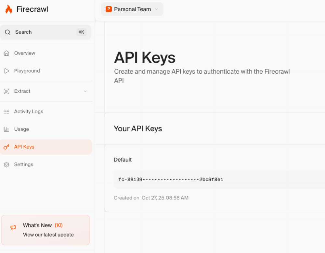
Task: Click the View our latest update link
Action: click(48, 235)
